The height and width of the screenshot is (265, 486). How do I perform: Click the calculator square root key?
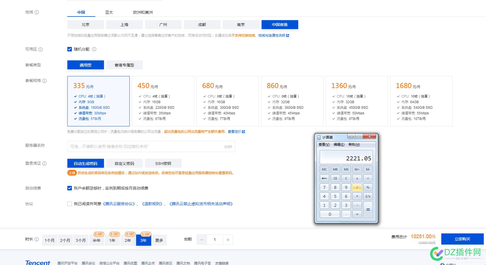click(x=368, y=178)
